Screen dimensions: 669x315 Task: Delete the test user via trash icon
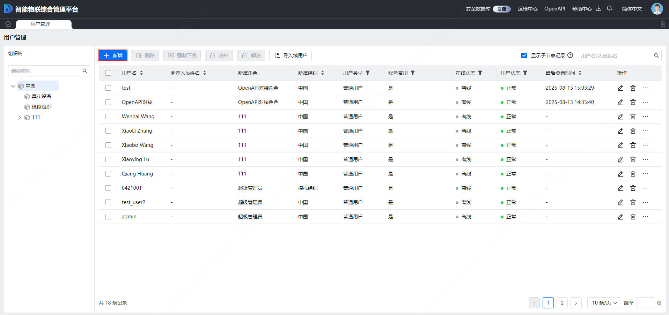tap(633, 88)
